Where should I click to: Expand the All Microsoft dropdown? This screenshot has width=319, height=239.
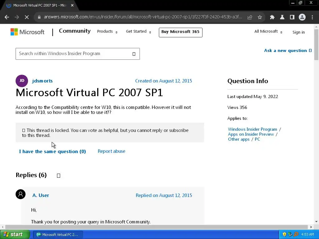coord(268,31)
